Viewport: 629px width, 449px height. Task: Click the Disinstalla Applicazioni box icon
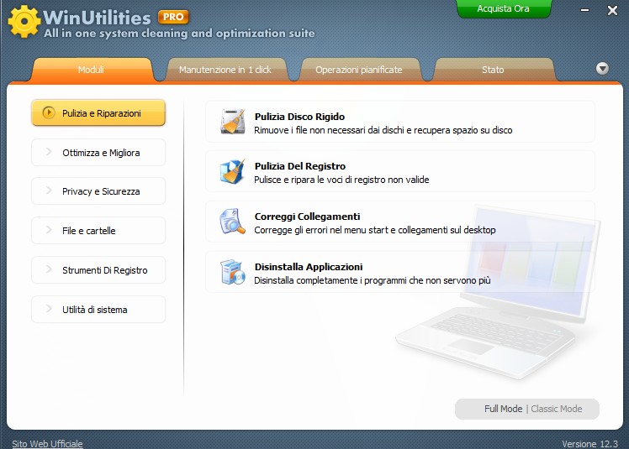(233, 272)
